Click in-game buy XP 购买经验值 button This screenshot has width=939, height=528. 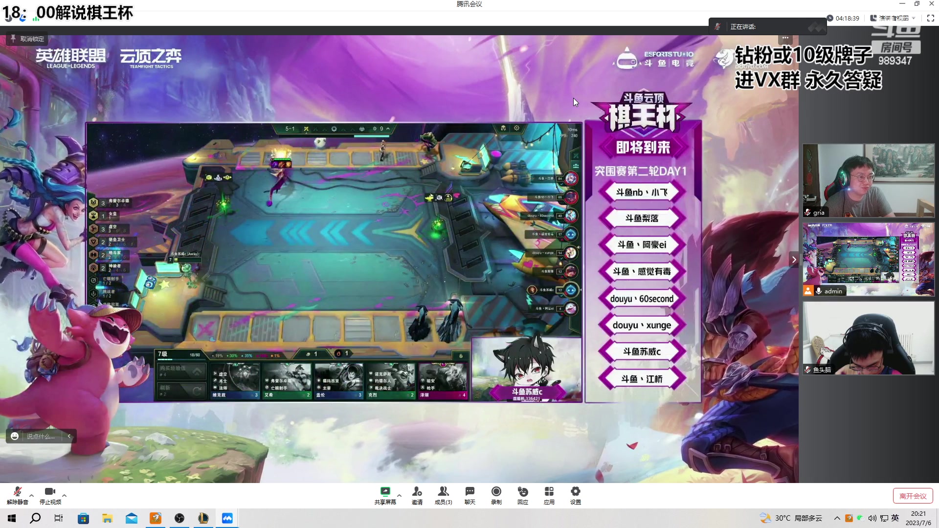tap(181, 371)
